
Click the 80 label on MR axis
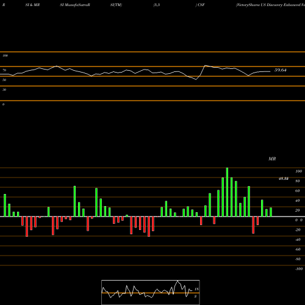coord(298,181)
